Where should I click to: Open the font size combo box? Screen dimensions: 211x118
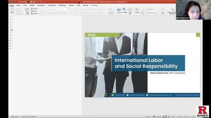pos(64,10)
